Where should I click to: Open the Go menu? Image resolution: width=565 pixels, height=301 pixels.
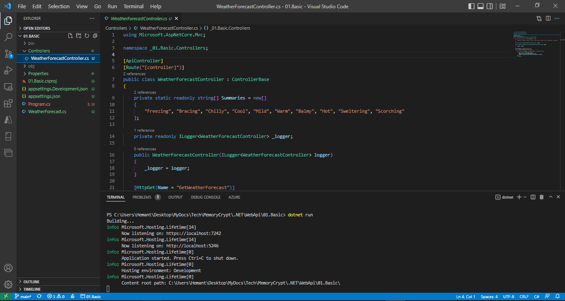pos(98,6)
